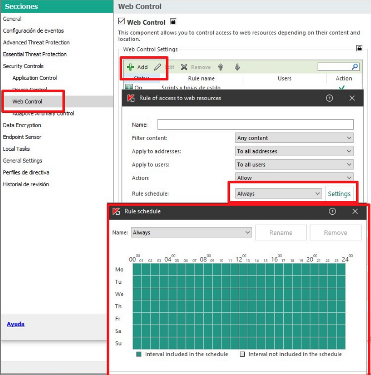Image resolution: width=371 pixels, height=375 pixels.
Task: Open help in Rule of access dialog
Action: 329,98
